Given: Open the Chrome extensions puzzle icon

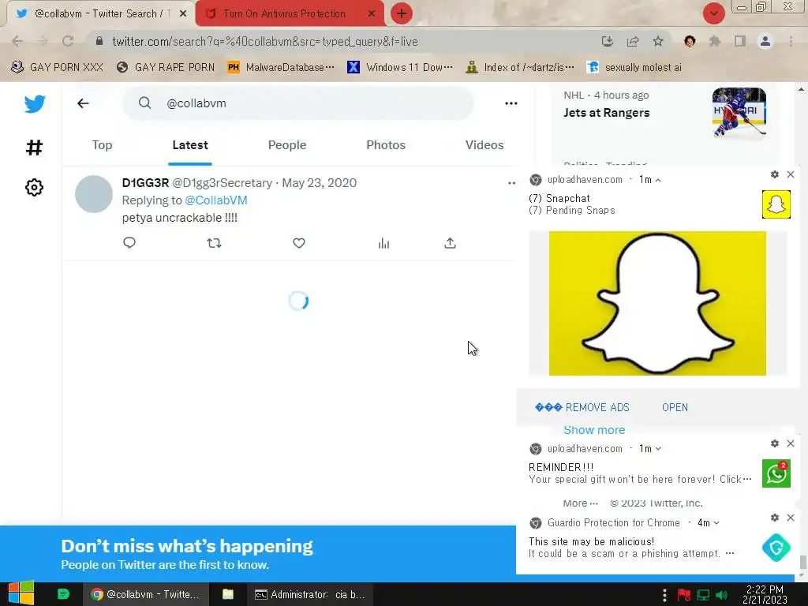Looking at the screenshot, I should tap(715, 41).
